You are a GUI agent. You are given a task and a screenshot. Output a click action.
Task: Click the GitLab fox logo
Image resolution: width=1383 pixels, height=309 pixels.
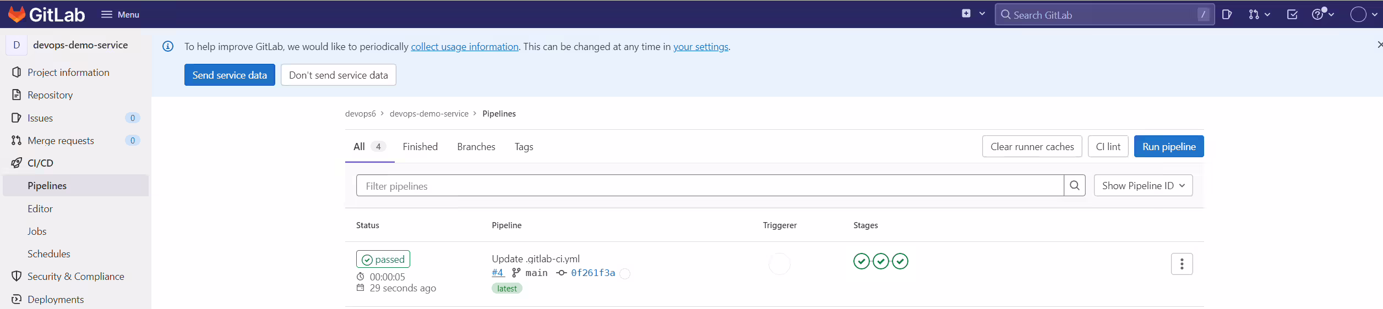click(17, 14)
